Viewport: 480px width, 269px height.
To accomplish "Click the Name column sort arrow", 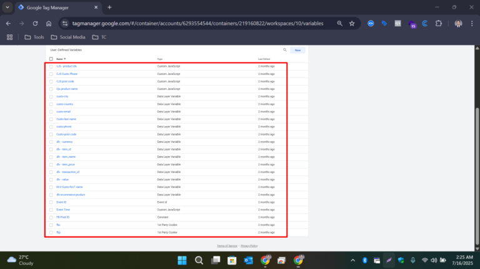I will [x=65, y=59].
